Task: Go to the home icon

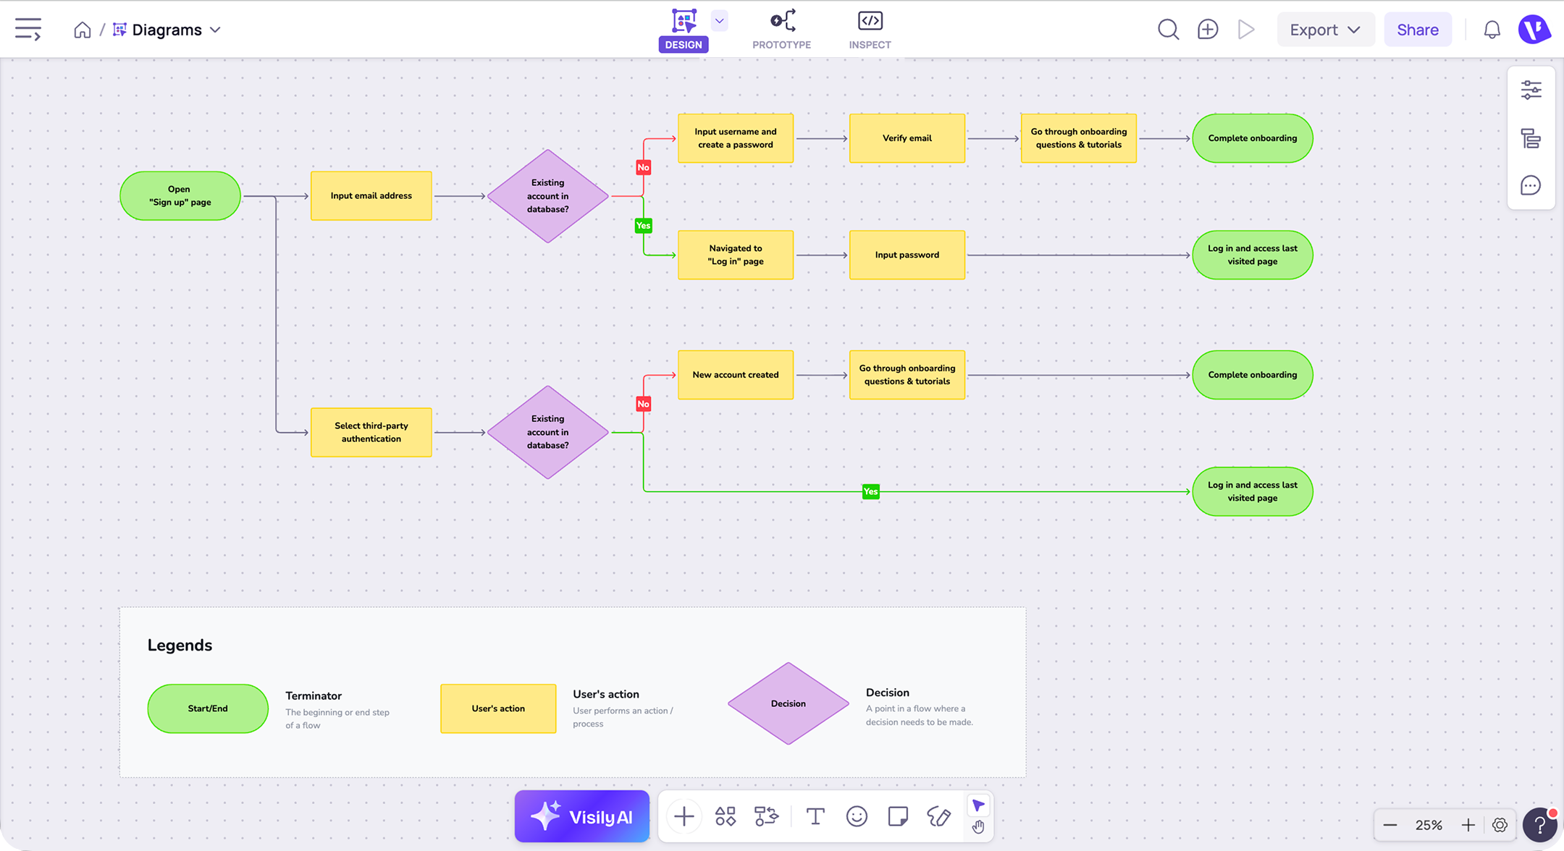Action: tap(83, 30)
